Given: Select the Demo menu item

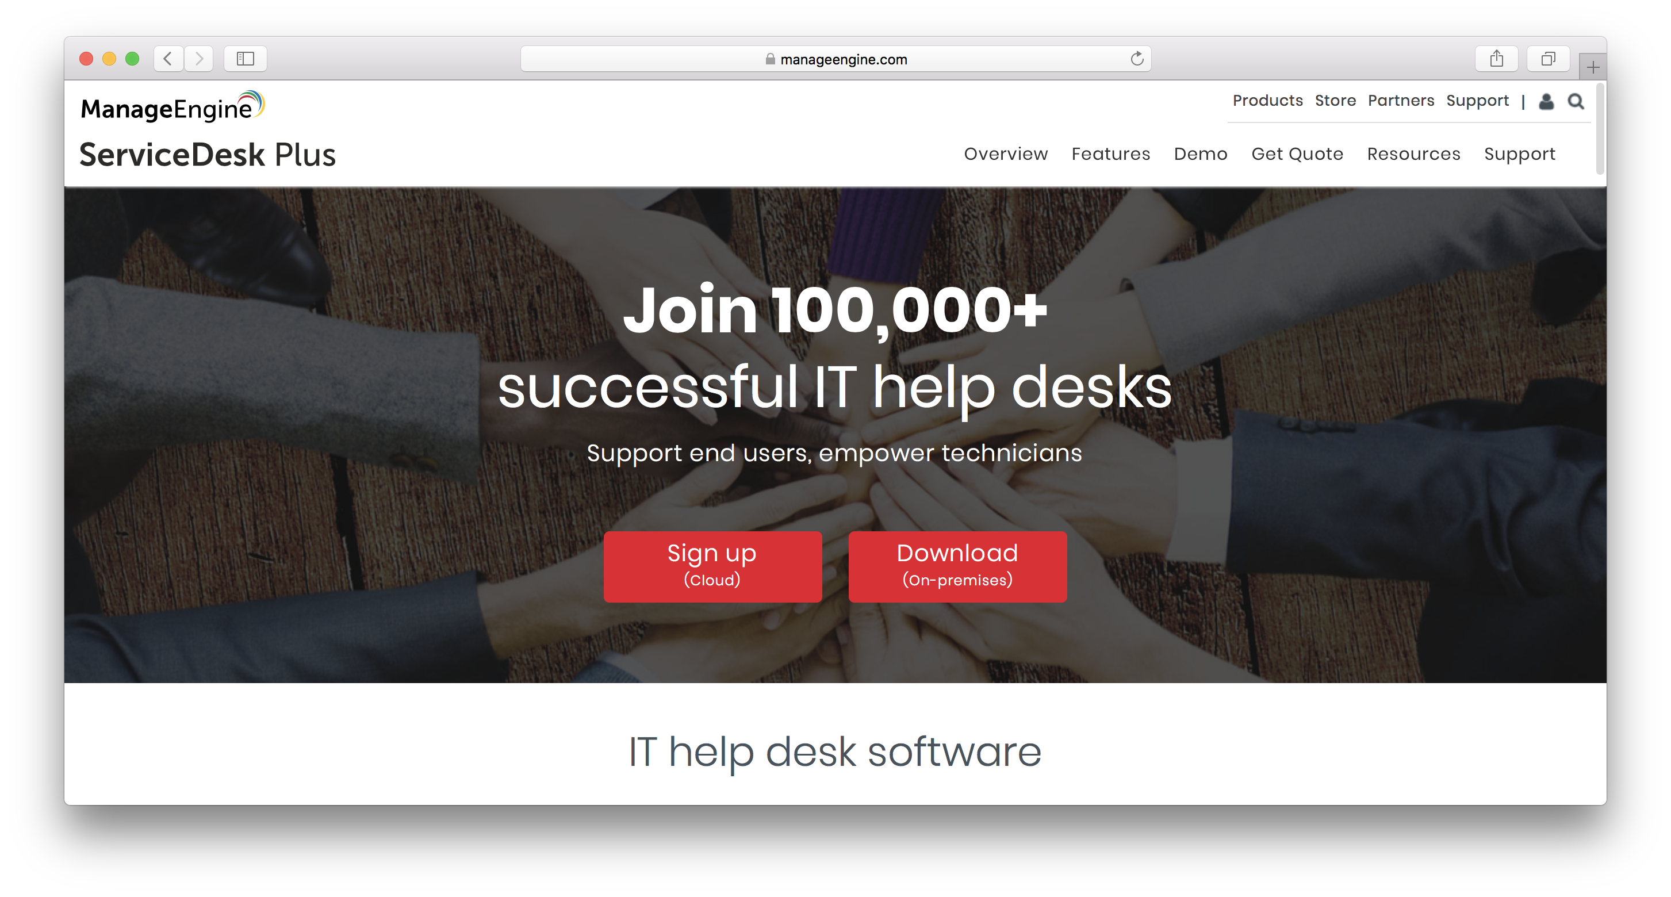Looking at the screenshot, I should click(x=1201, y=154).
